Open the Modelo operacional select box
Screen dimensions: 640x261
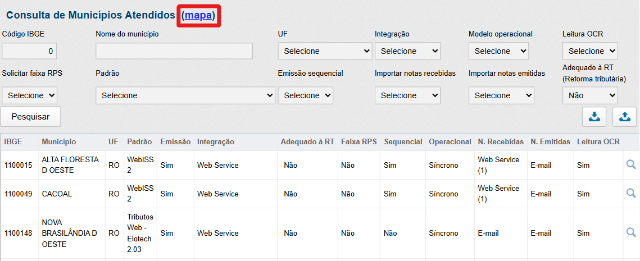pyautogui.click(x=498, y=51)
